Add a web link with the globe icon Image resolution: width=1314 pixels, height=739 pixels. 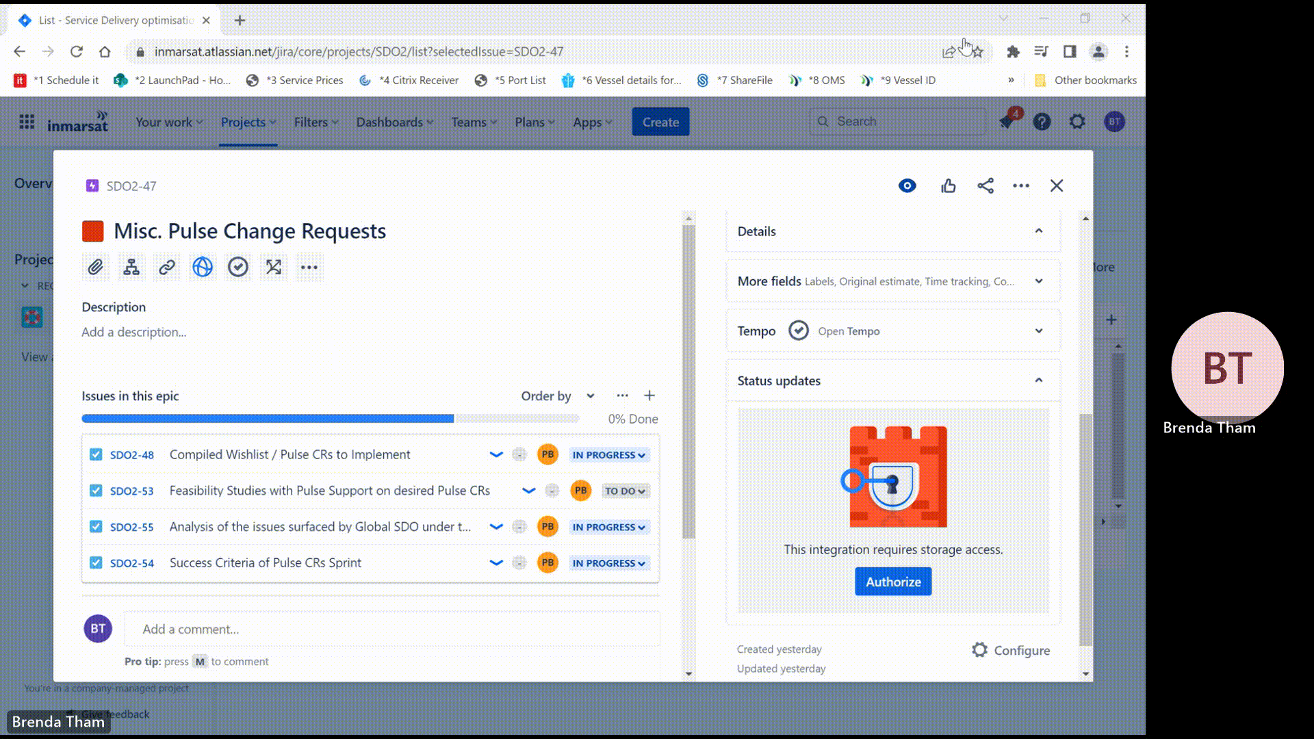click(203, 267)
